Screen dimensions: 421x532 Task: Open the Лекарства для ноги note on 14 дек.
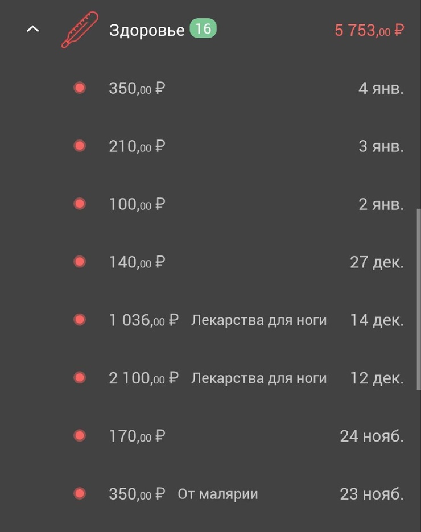259,320
